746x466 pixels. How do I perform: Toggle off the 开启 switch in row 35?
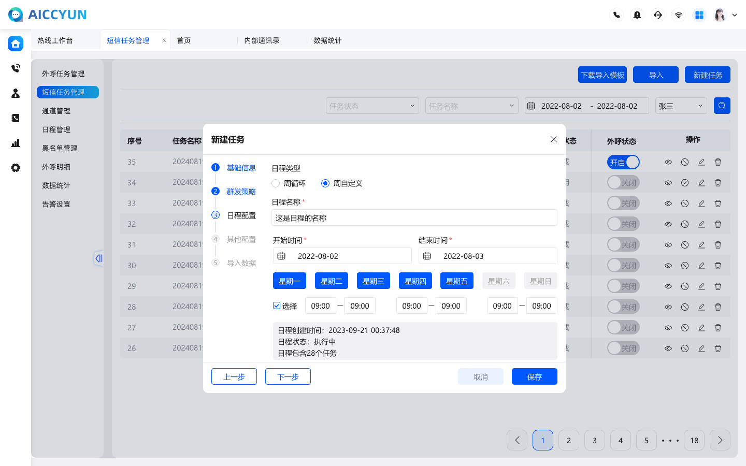pos(623,162)
